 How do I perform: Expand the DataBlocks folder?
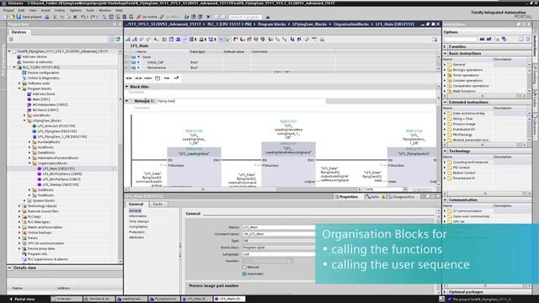point(29,152)
